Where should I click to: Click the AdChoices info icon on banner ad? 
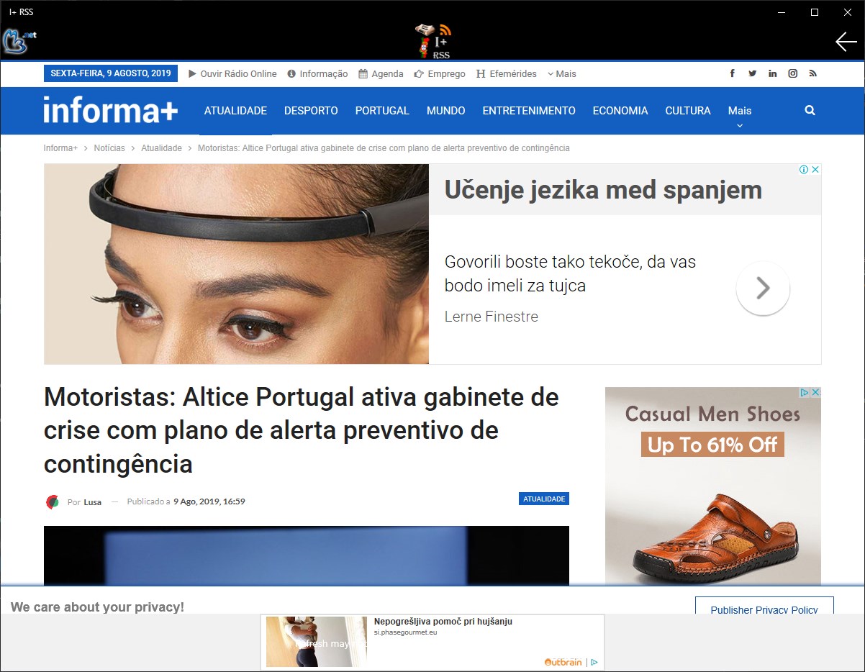[805, 170]
